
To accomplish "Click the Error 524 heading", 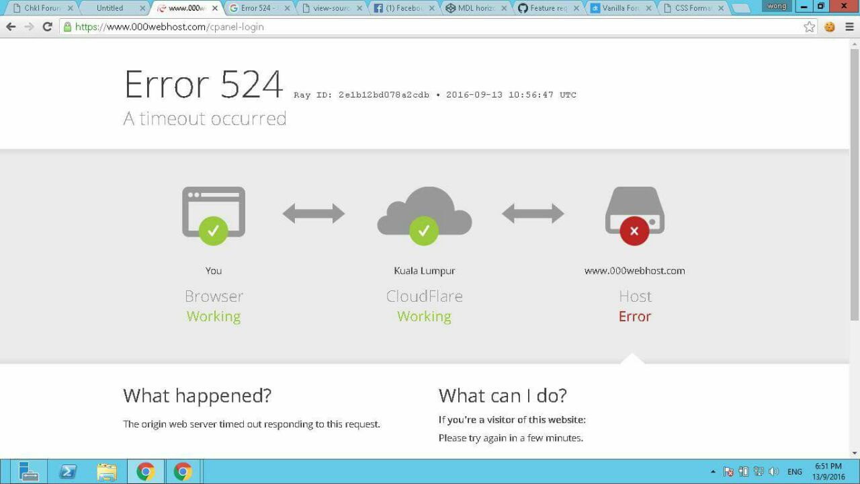I will pos(204,85).
